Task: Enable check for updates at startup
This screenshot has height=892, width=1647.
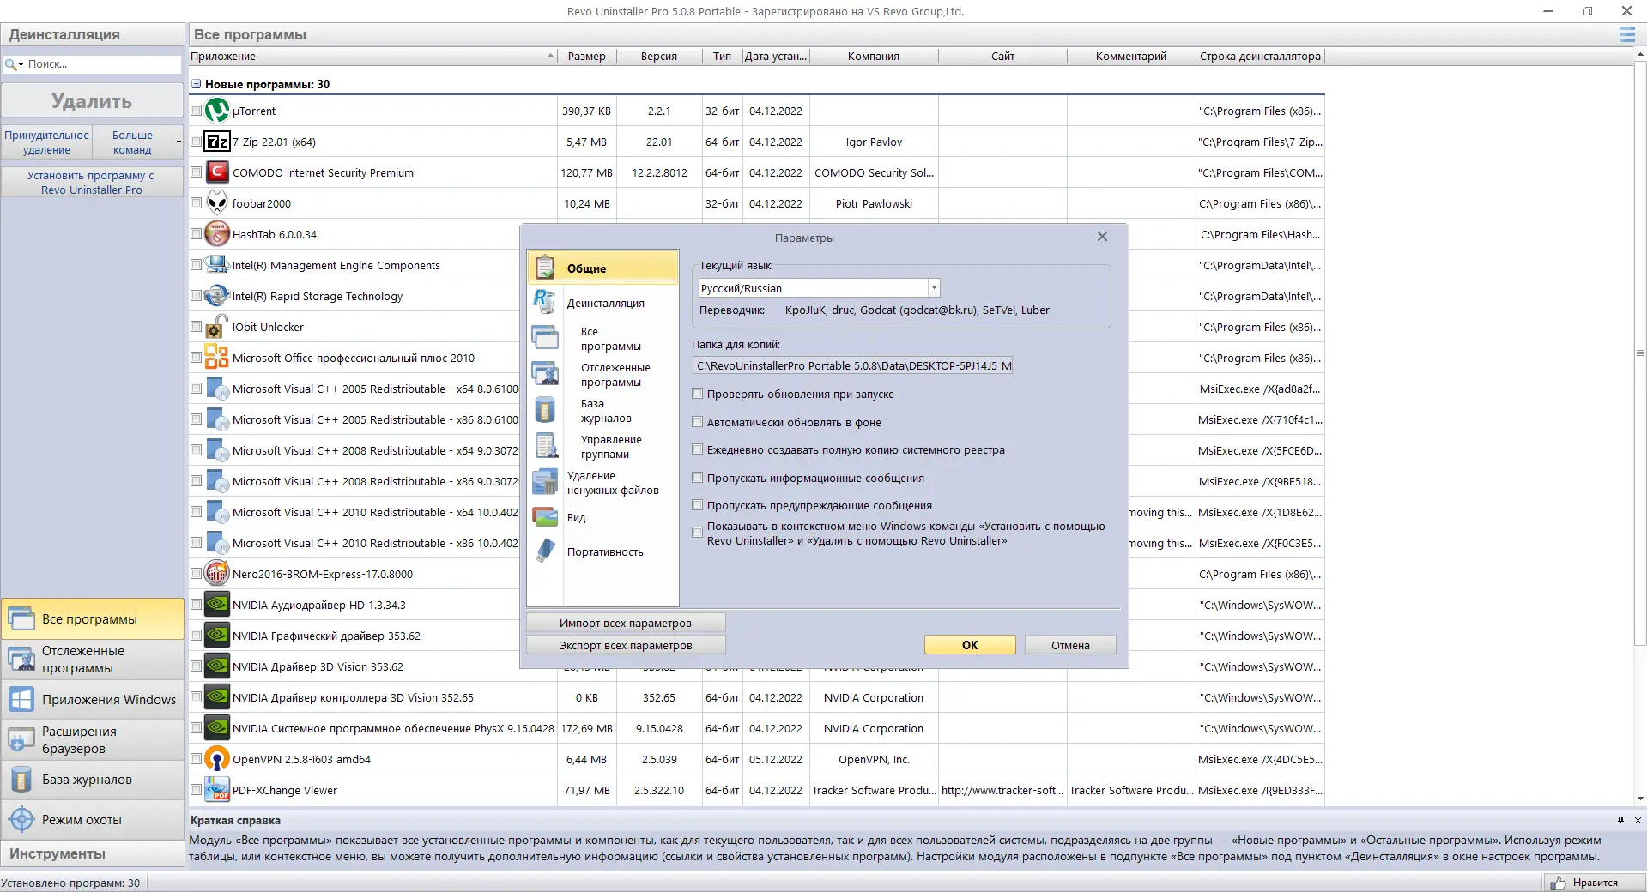Action: [x=698, y=394]
